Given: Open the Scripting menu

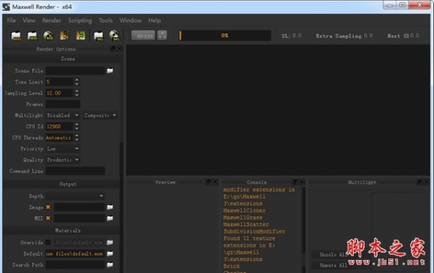Looking at the screenshot, I should click(80, 20).
